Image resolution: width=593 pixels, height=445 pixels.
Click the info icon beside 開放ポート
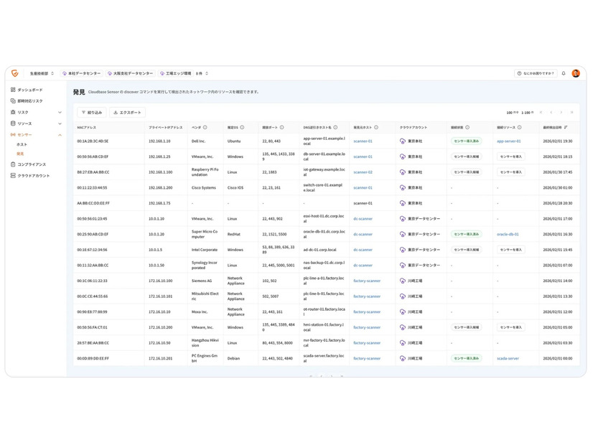282,127
